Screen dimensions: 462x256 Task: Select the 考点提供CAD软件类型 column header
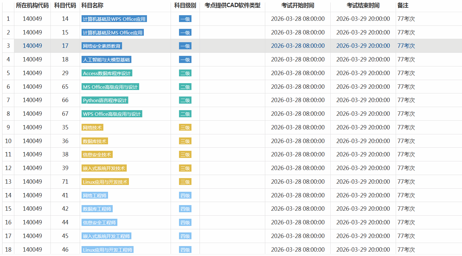coord(232,6)
